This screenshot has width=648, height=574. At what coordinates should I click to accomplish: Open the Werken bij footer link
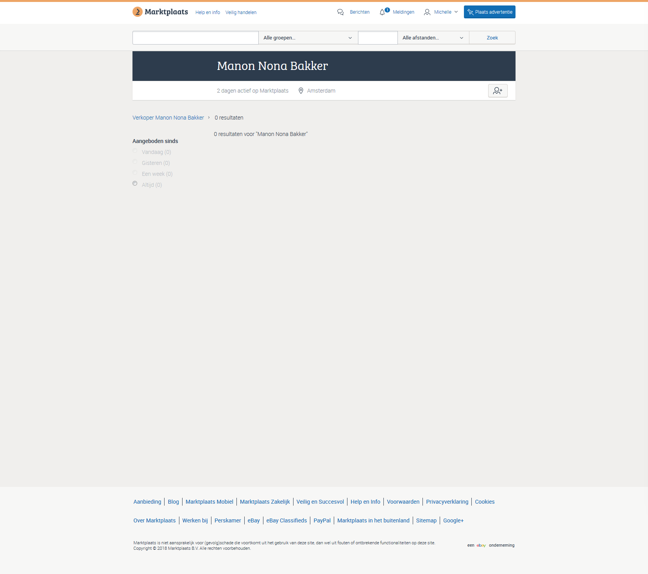195,520
